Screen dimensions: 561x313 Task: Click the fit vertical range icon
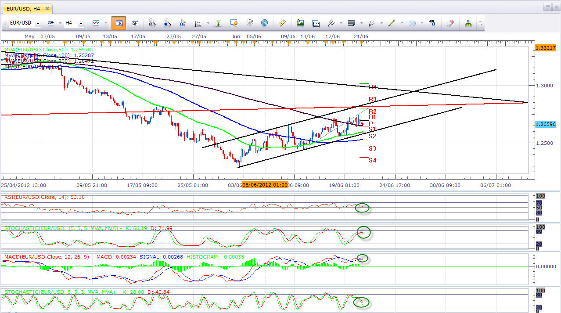(218, 23)
